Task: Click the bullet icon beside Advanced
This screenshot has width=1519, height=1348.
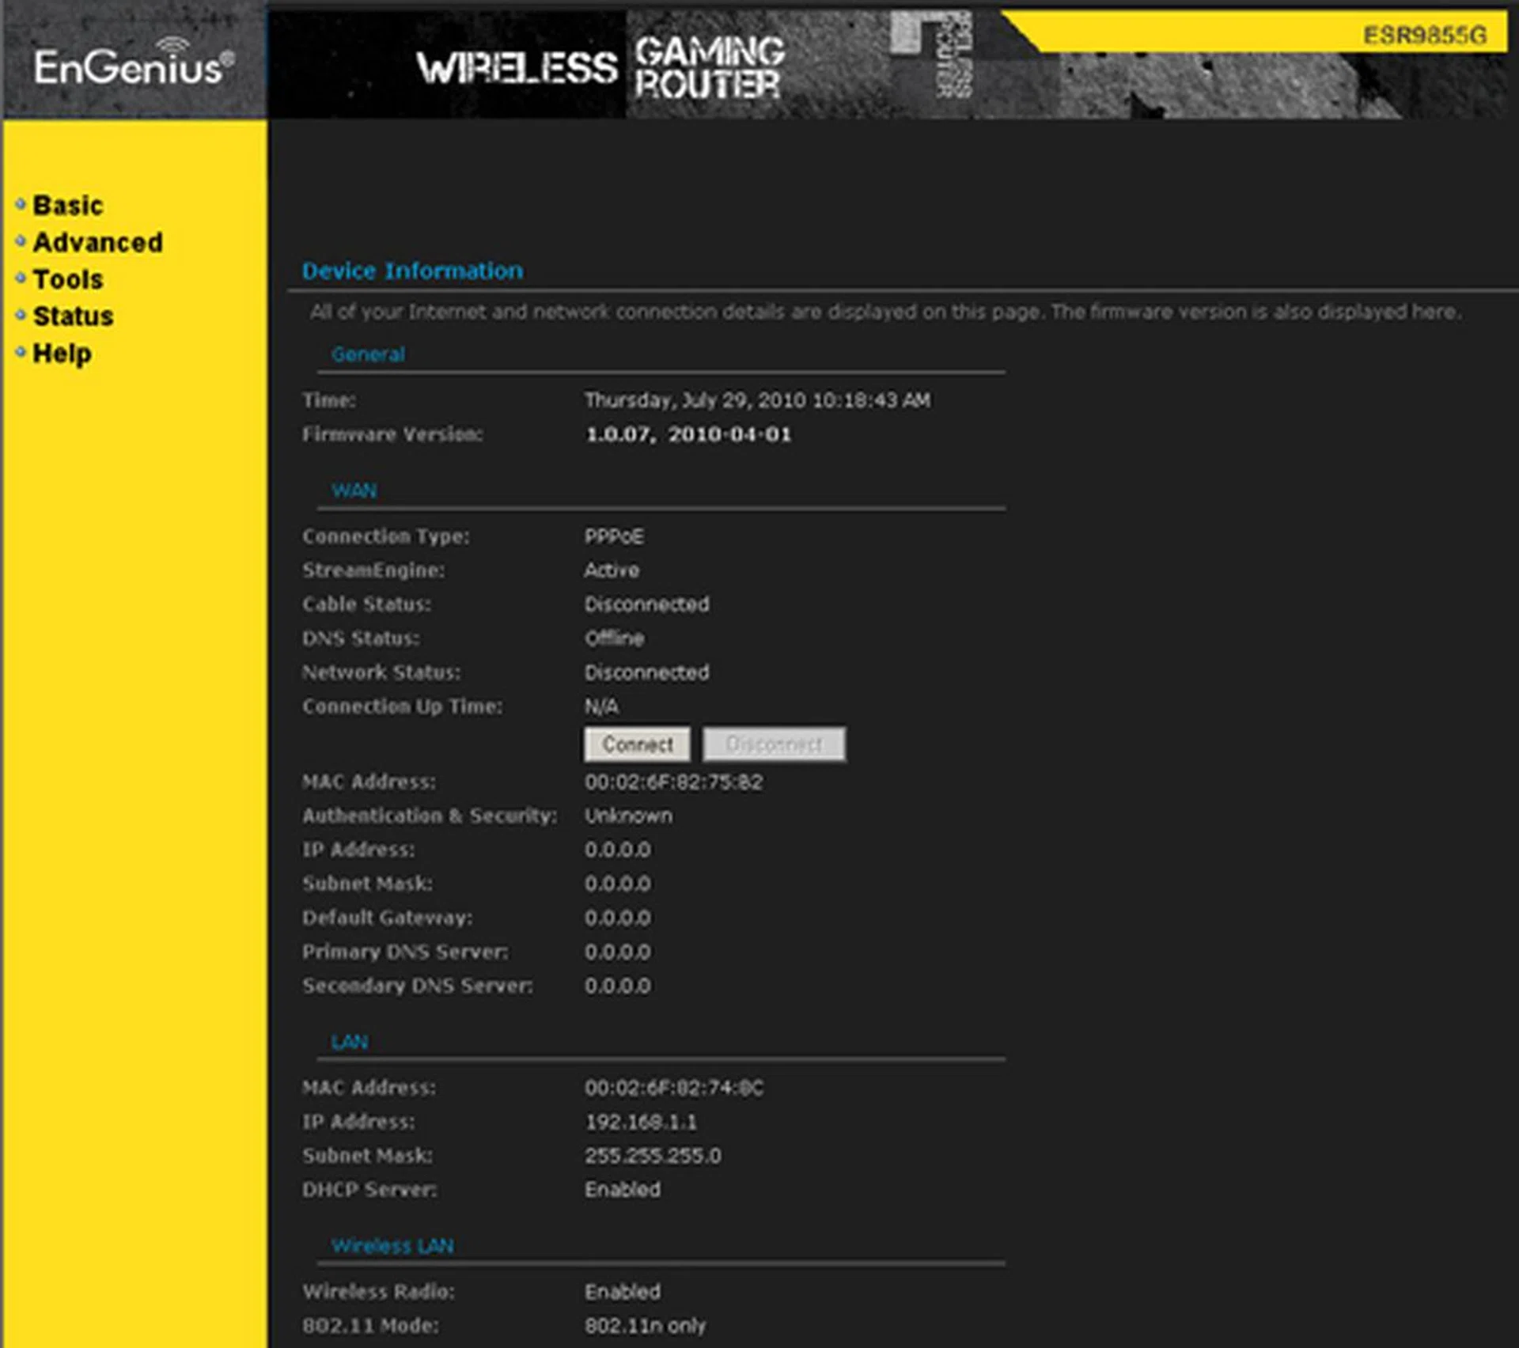Action: point(21,240)
